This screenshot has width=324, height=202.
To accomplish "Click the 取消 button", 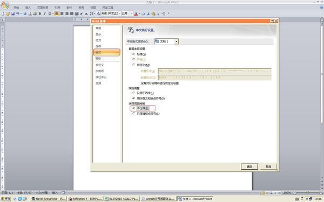I will [268, 166].
